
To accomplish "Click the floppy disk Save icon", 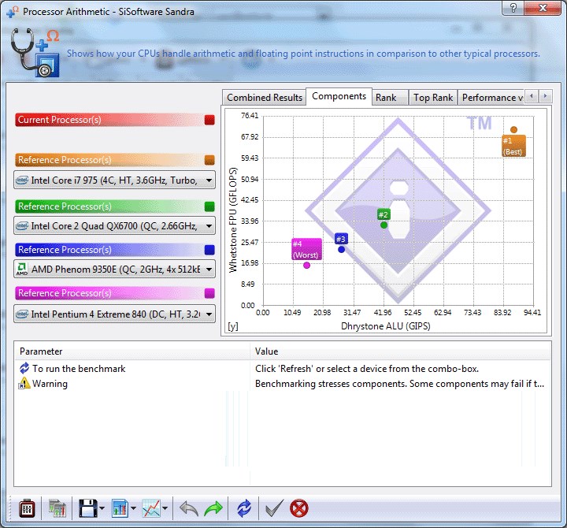I will pos(88,508).
